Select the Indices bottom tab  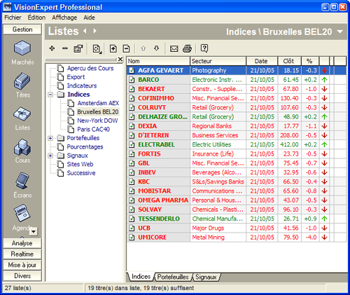[141, 277]
